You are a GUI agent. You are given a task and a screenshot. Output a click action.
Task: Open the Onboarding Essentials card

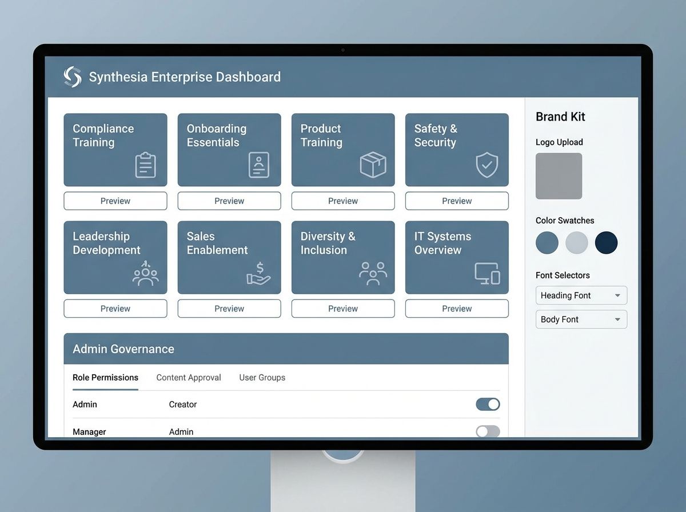click(229, 150)
